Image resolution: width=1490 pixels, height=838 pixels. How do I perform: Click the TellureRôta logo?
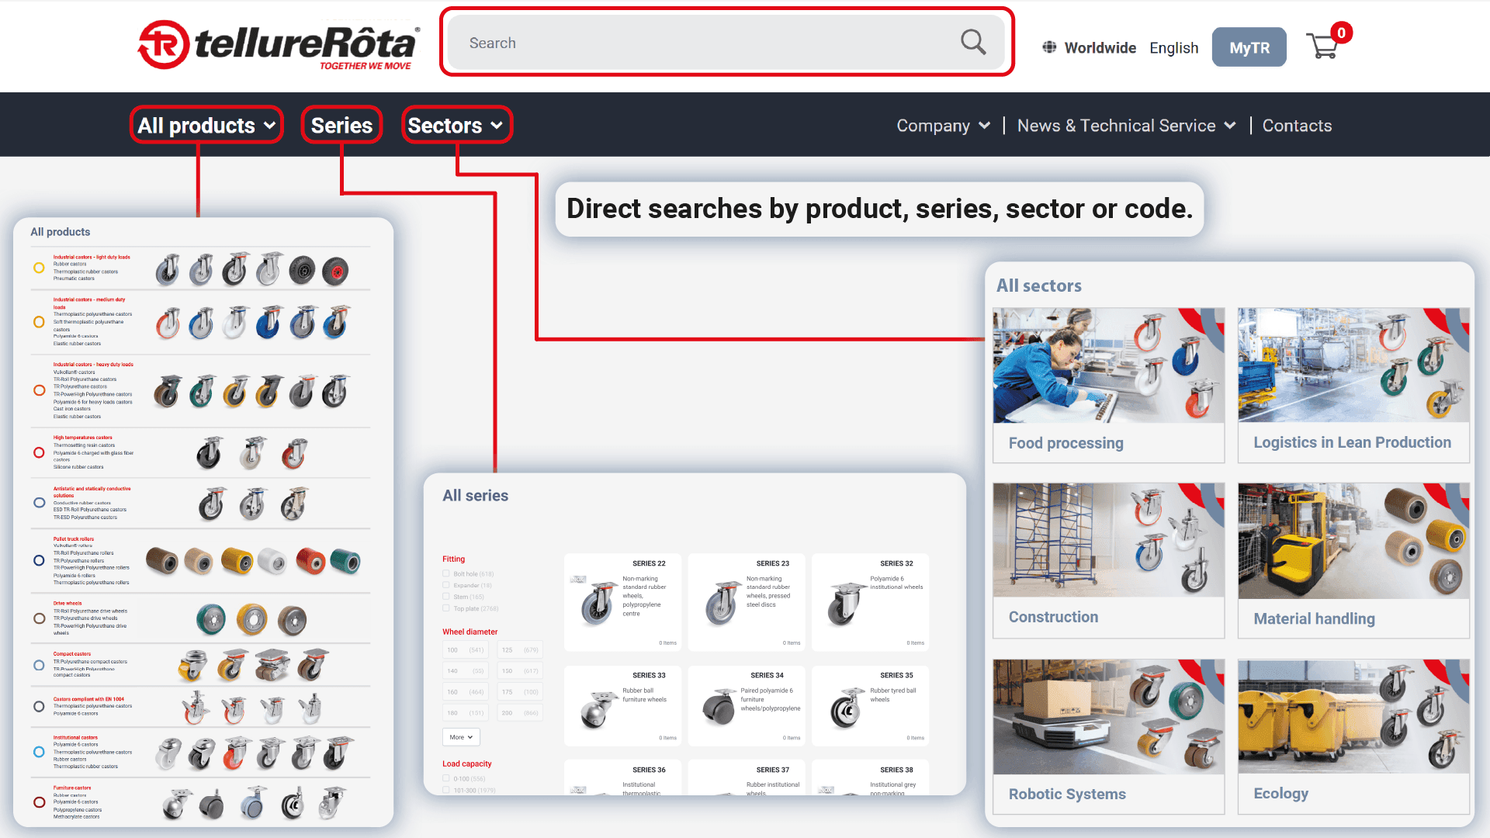[279, 45]
